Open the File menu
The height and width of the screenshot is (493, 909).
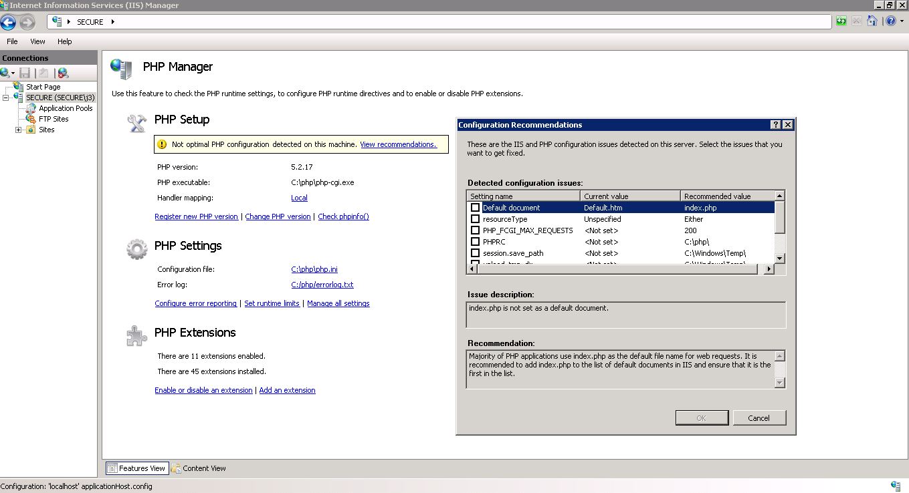tap(12, 41)
